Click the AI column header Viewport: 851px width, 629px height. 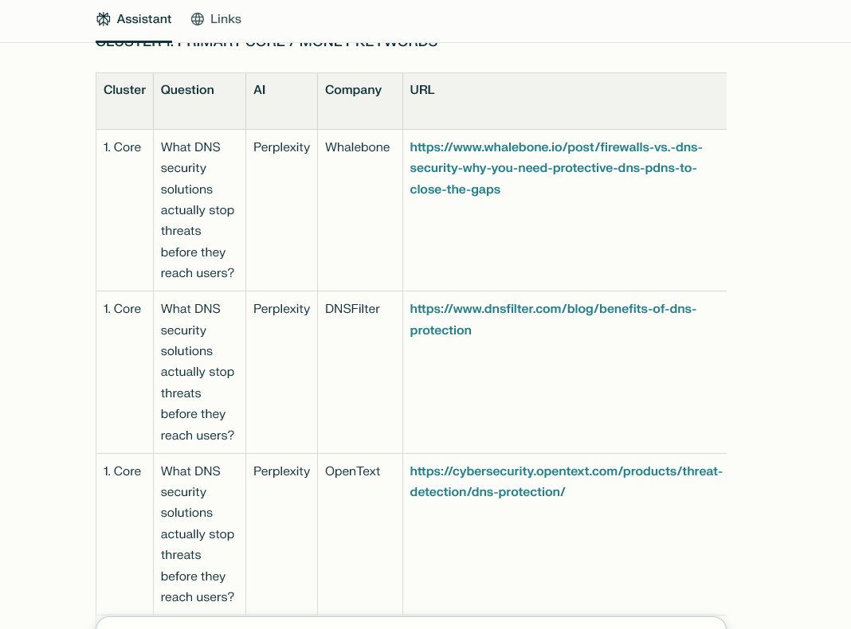(260, 90)
